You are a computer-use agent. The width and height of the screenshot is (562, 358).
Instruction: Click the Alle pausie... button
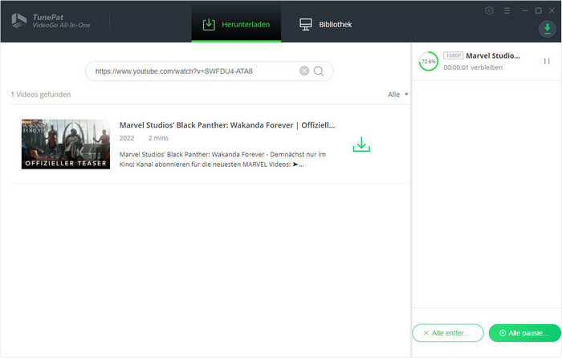pos(525,333)
